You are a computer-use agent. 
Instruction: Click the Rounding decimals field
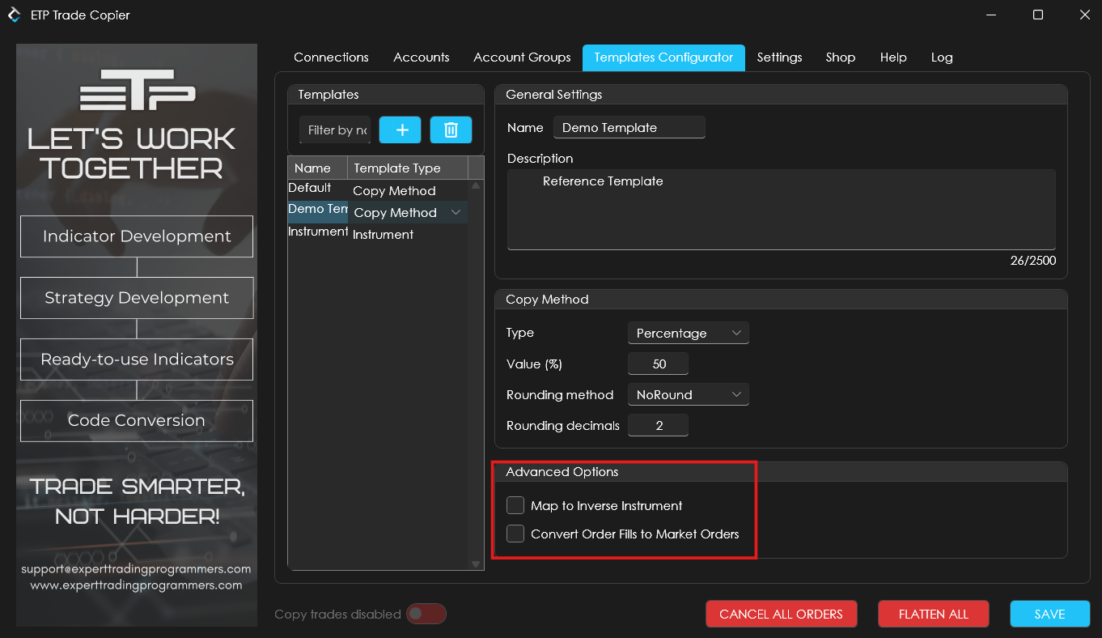click(x=659, y=425)
